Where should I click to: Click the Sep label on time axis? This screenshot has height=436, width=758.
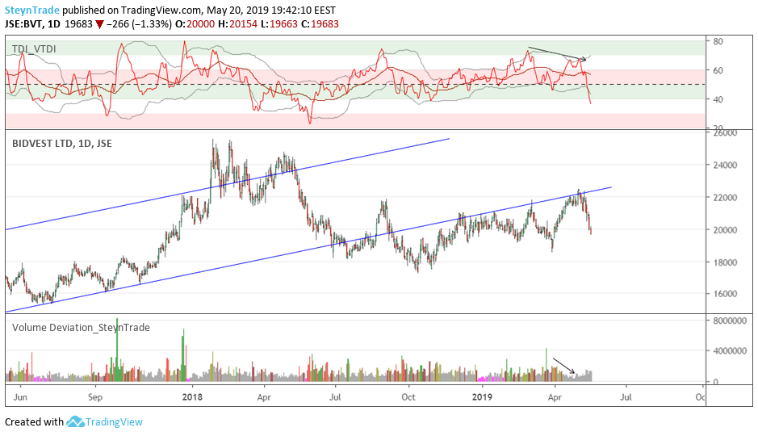tap(94, 397)
